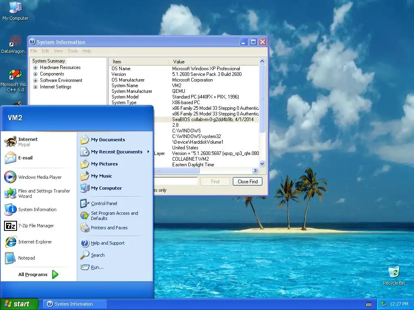Click COLLABNET\VM2 value
Viewport: 414px width, 310px height.
coord(190,159)
